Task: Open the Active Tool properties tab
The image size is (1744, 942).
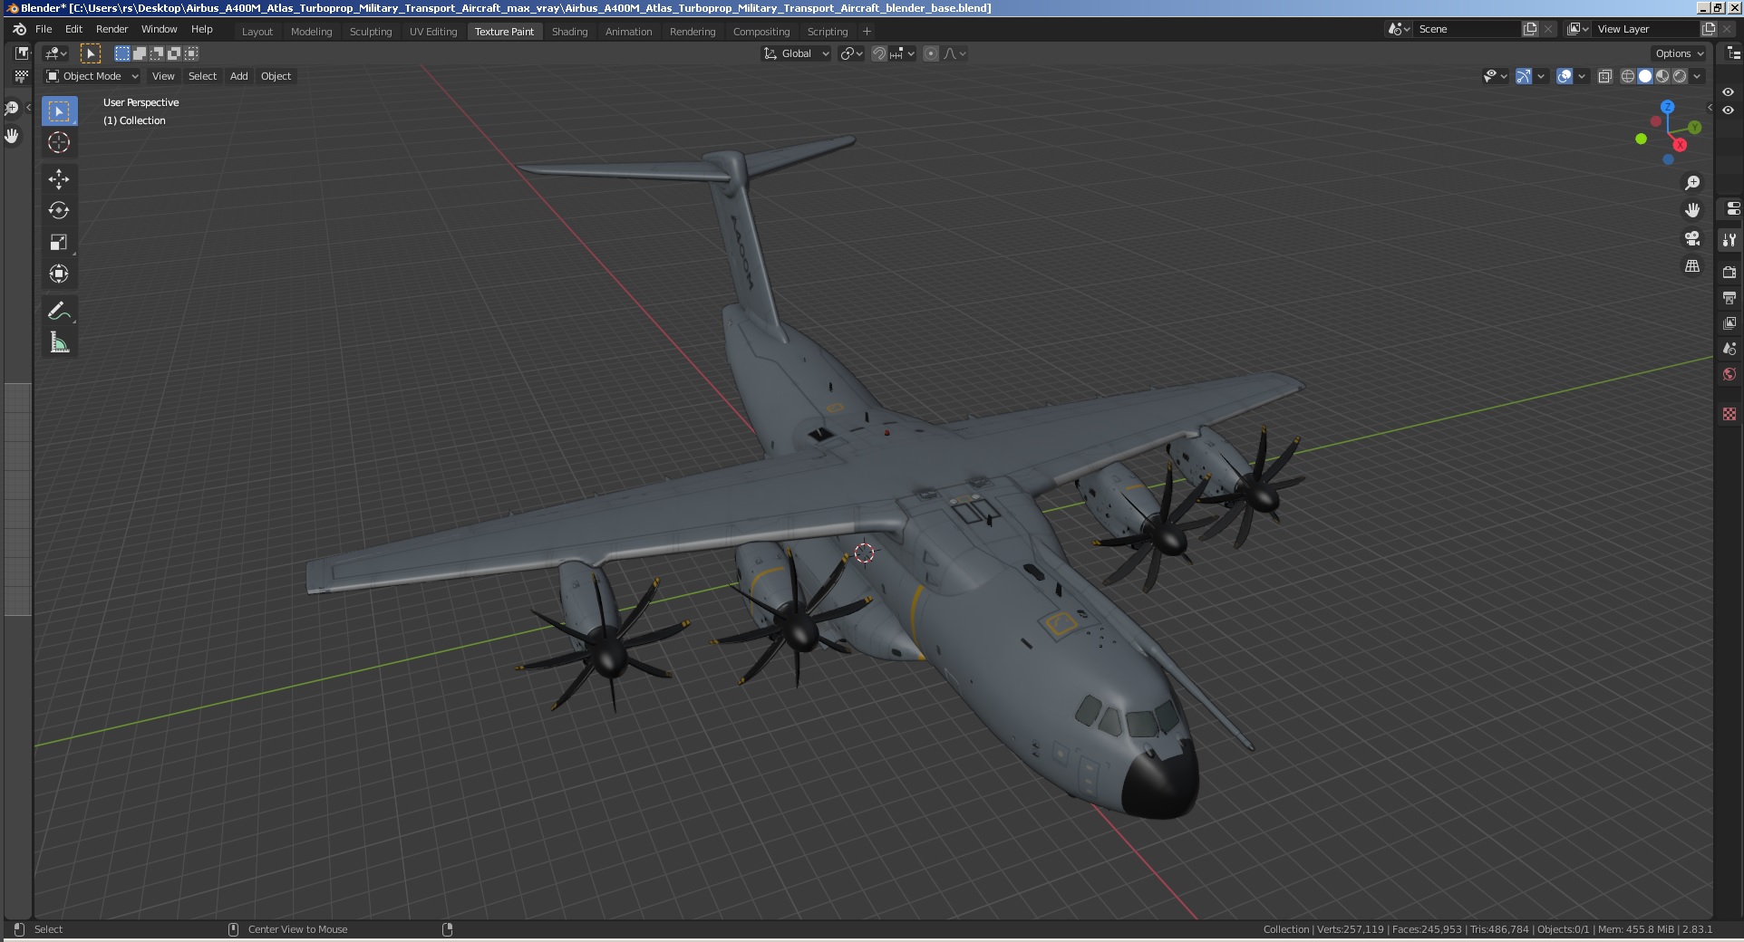Action: pyautogui.click(x=1729, y=240)
